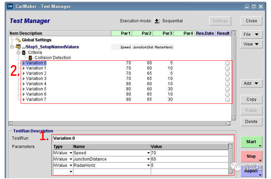Click the blue Report button

point(251,171)
